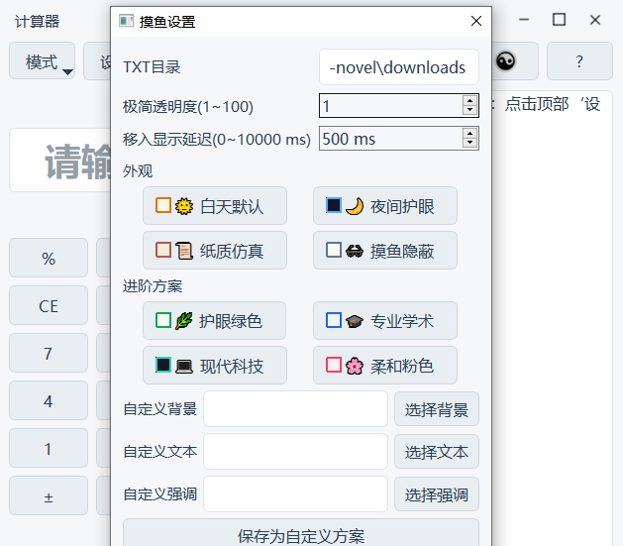
Task: Select the 白天默认 theme
Action: [x=215, y=206]
